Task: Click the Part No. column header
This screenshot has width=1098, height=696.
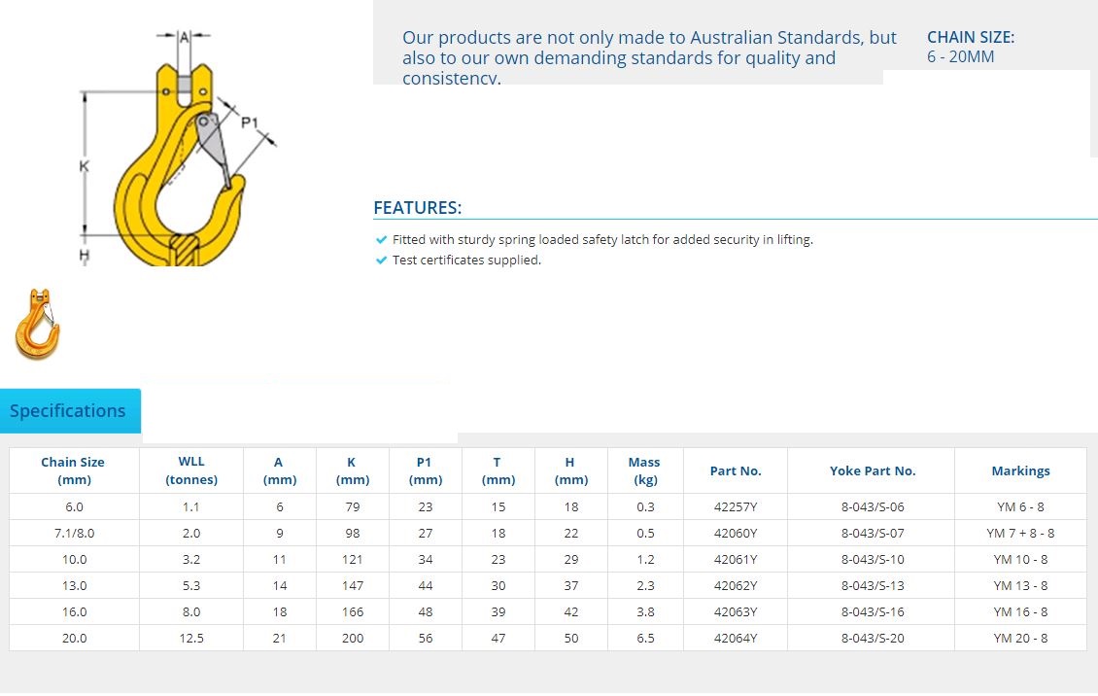Action: pos(736,470)
